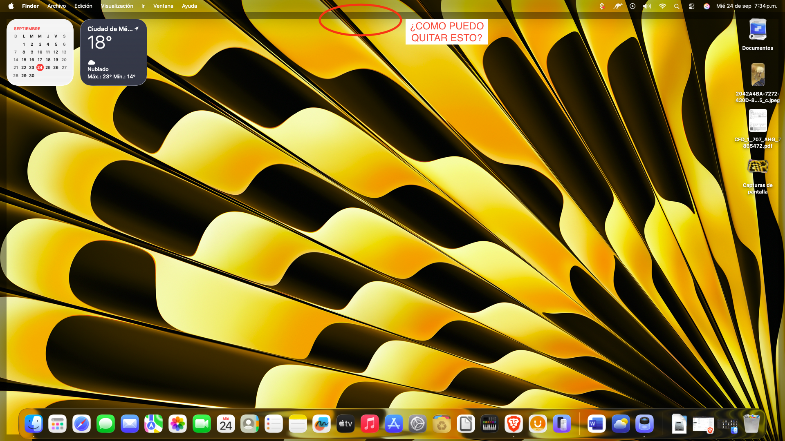Launch the Brave browser icon
Screen dimensions: 785x441
(514, 424)
